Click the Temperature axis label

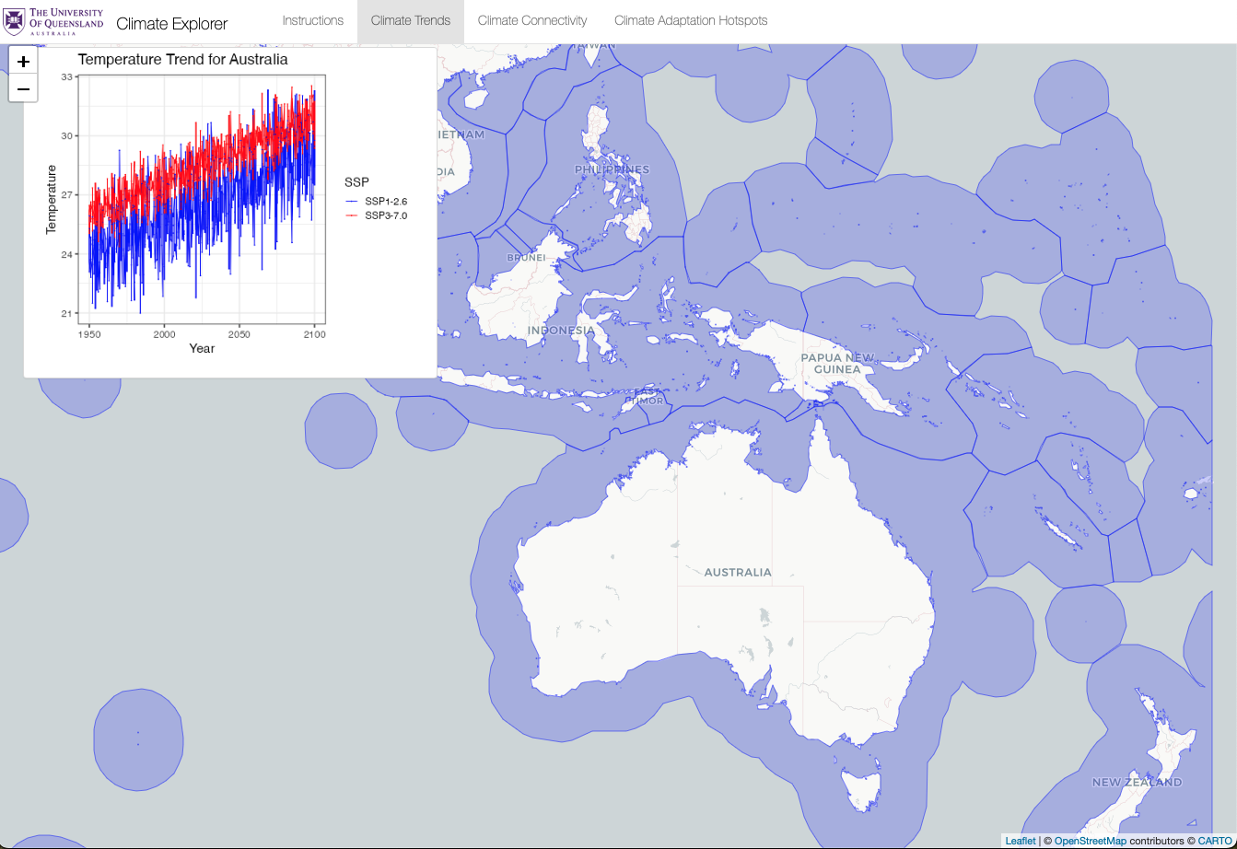[52, 199]
